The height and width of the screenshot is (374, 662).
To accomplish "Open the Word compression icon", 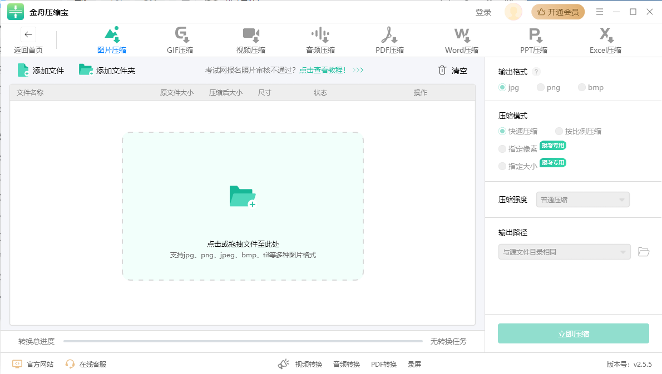I will 462,35.
